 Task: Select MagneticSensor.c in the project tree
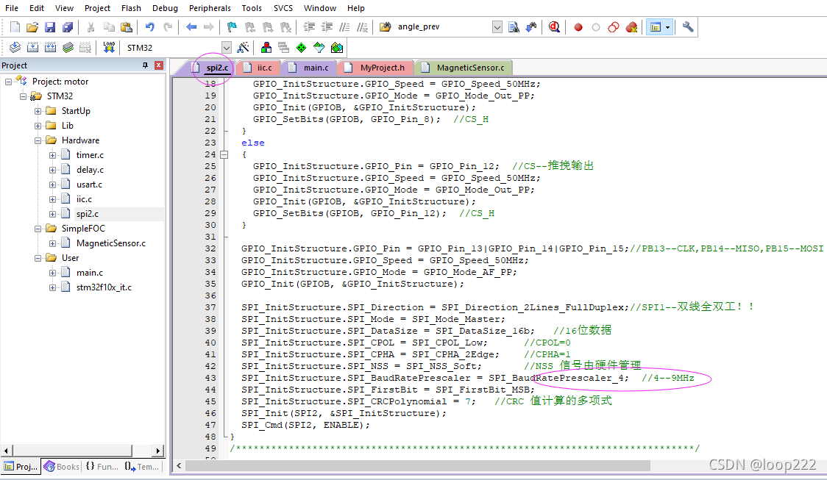[x=111, y=243]
